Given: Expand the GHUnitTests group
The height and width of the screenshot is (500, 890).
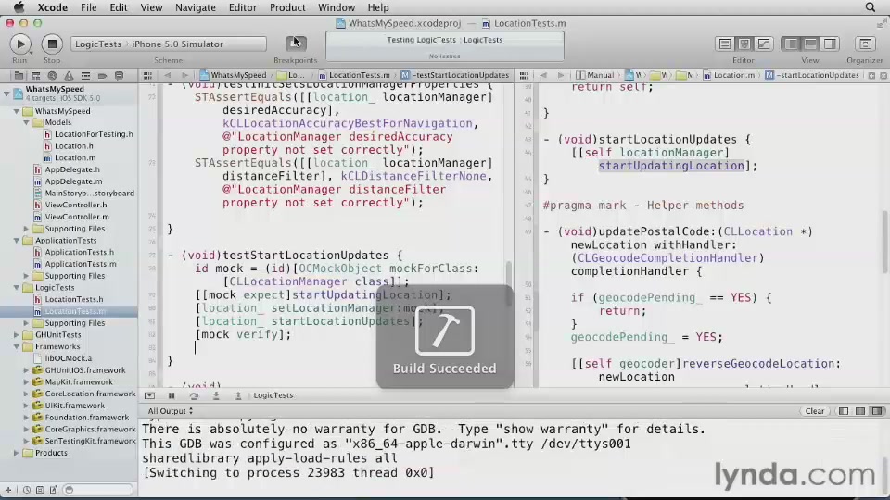Looking at the screenshot, I should tap(17, 334).
